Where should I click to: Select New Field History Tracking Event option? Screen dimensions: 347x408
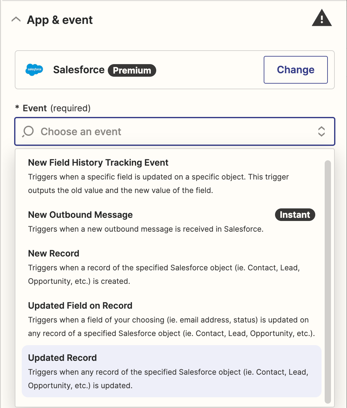tap(172, 176)
